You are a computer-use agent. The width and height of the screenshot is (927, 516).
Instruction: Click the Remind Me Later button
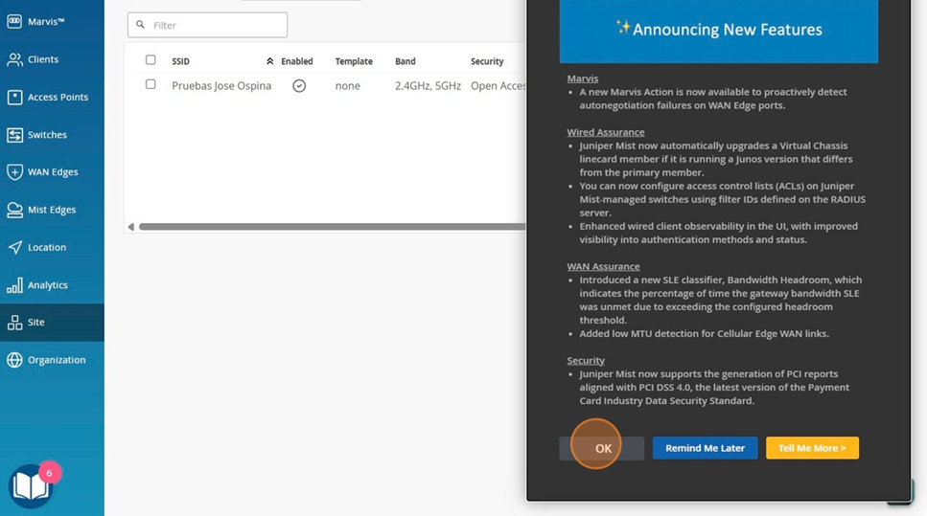[x=705, y=448]
